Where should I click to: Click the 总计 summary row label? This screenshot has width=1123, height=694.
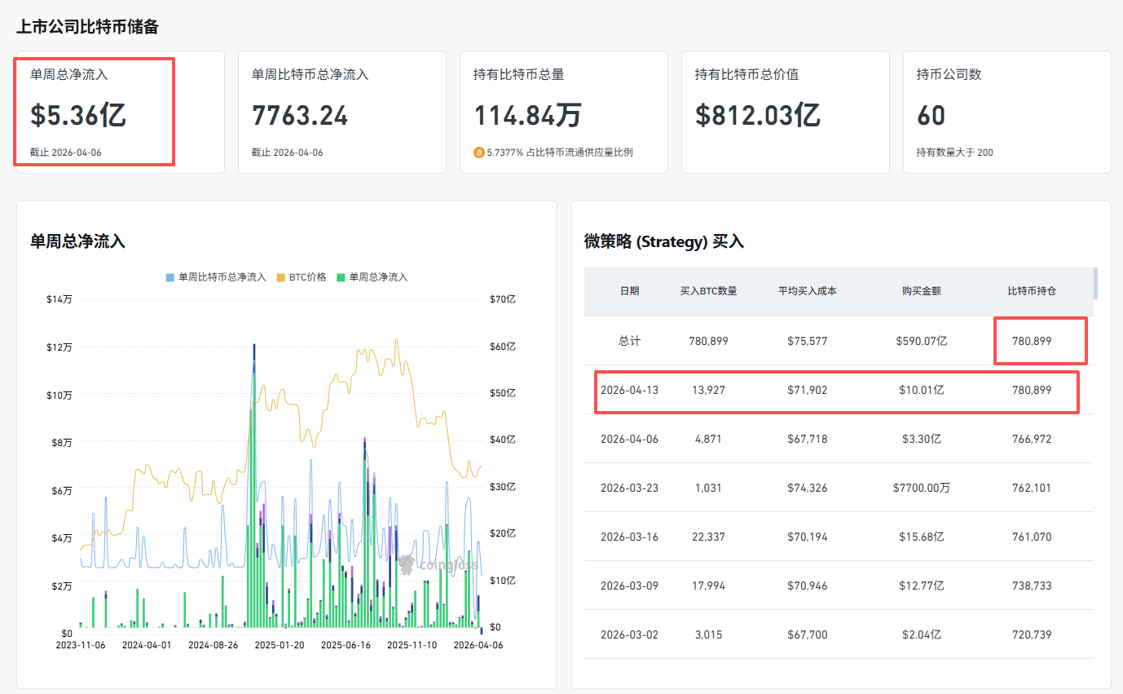coord(629,341)
